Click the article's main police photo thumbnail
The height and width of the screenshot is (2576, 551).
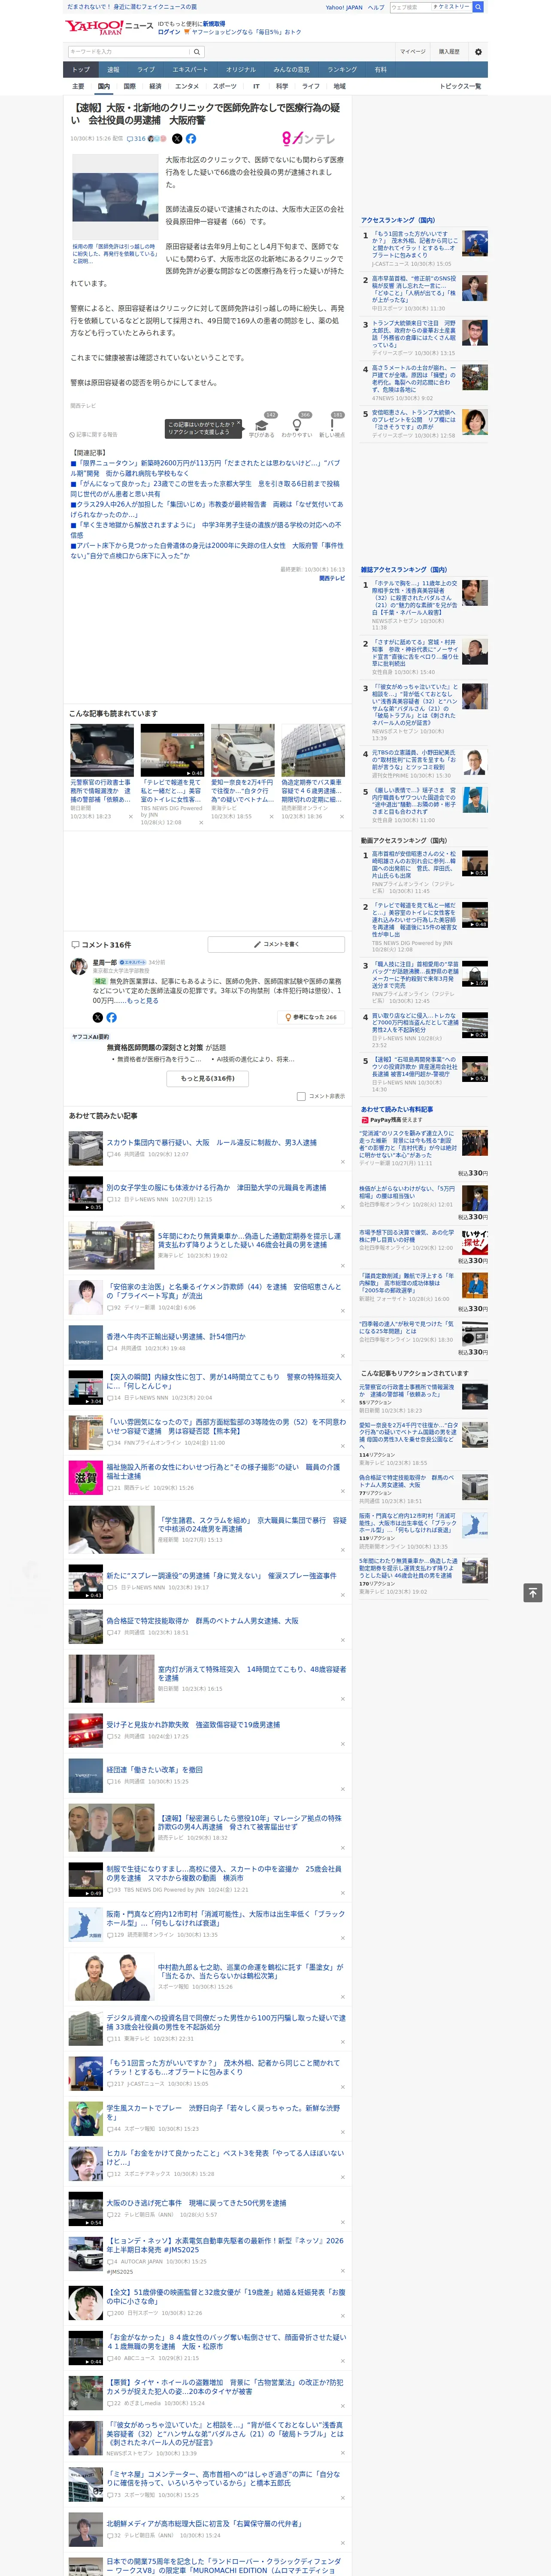click(115, 197)
